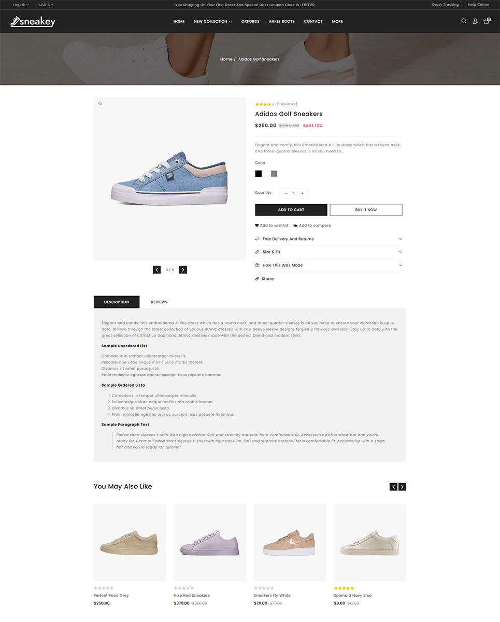Viewport: 500px width, 622px height.
Task: Open the USD currency dropdown
Action: pos(46,5)
